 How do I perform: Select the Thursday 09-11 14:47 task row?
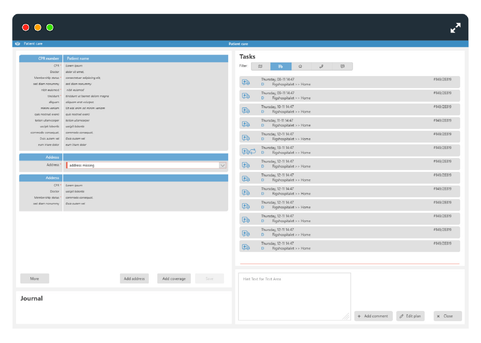(350, 96)
